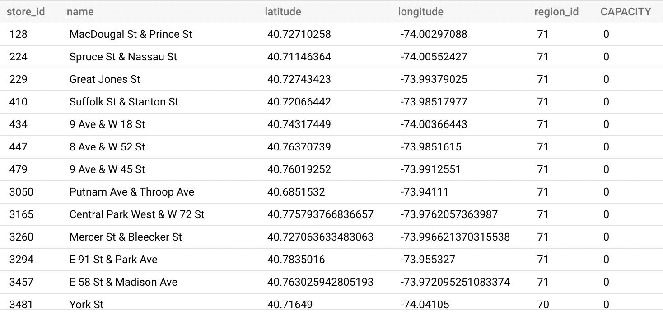The width and height of the screenshot is (663, 319).
Task: Select latitude 40.727063633483063 cell
Action: [320, 237]
